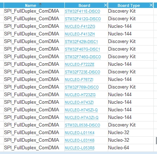
Task: Open the STM32F407G-DISC1 board link
Action: [82, 49]
